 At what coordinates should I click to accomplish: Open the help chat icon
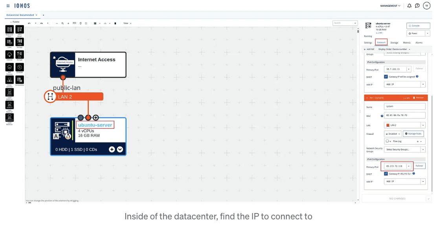(x=417, y=6)
